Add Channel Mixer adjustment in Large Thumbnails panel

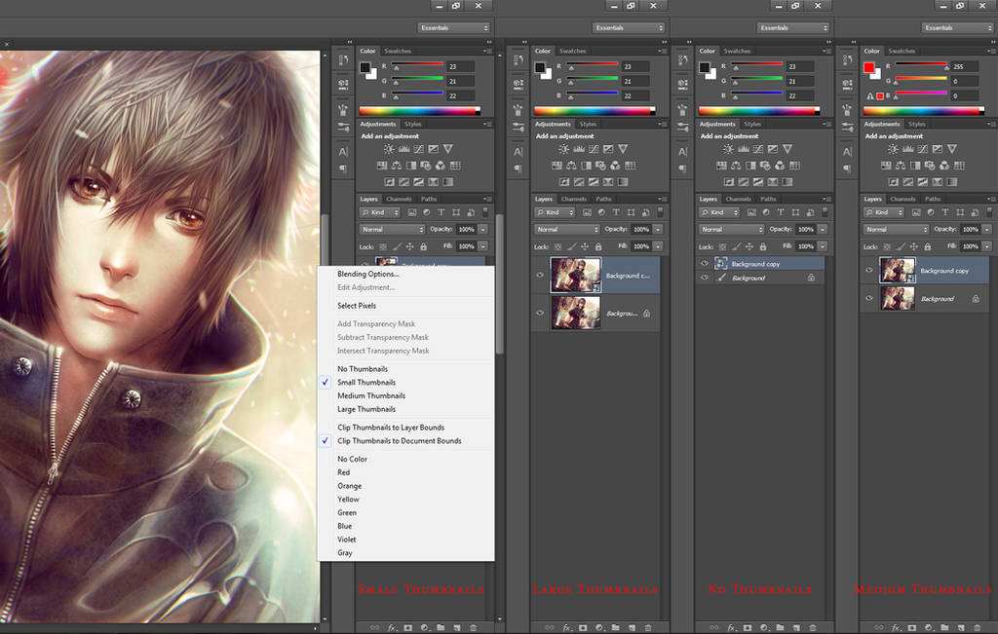pos(616,166)
